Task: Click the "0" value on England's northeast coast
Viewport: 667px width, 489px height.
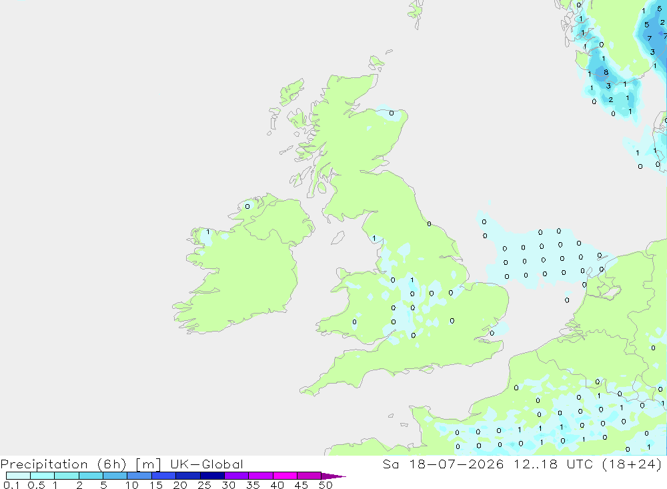Action: point(429,224)
